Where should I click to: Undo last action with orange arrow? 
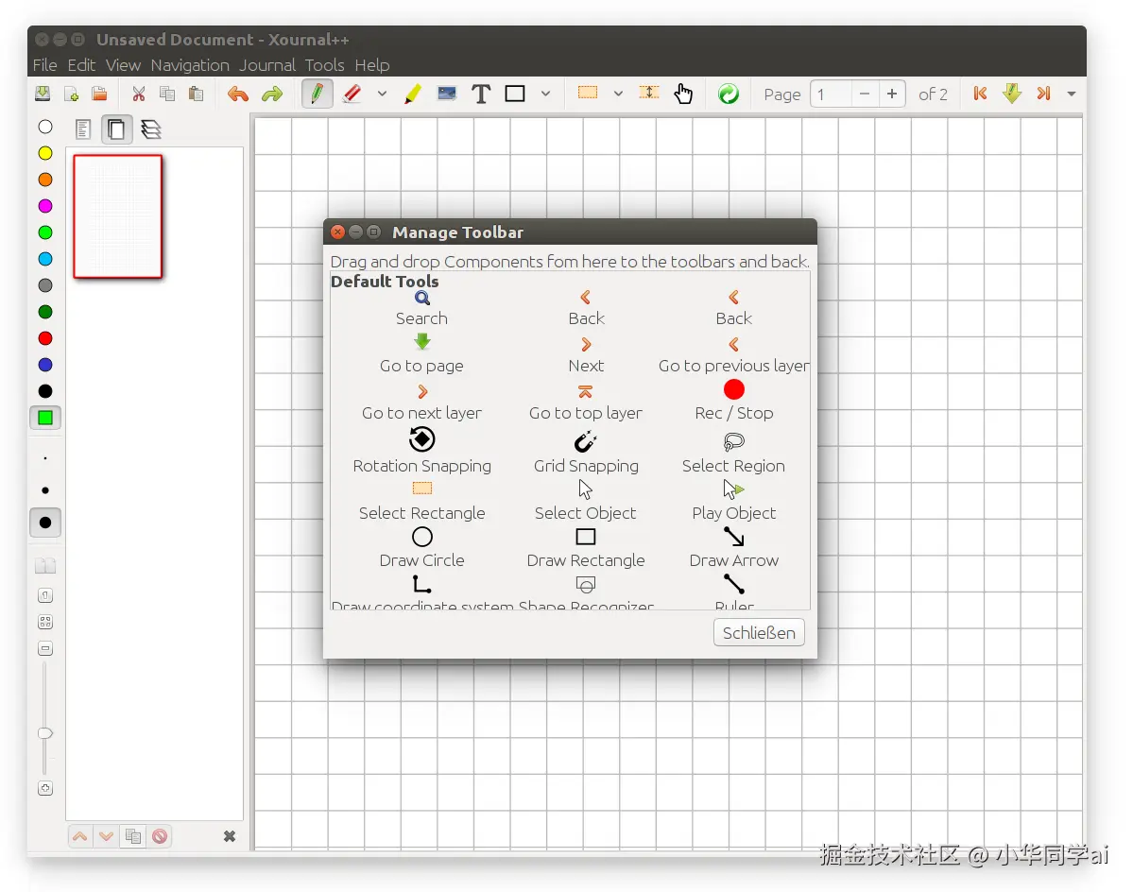(238, 94)
